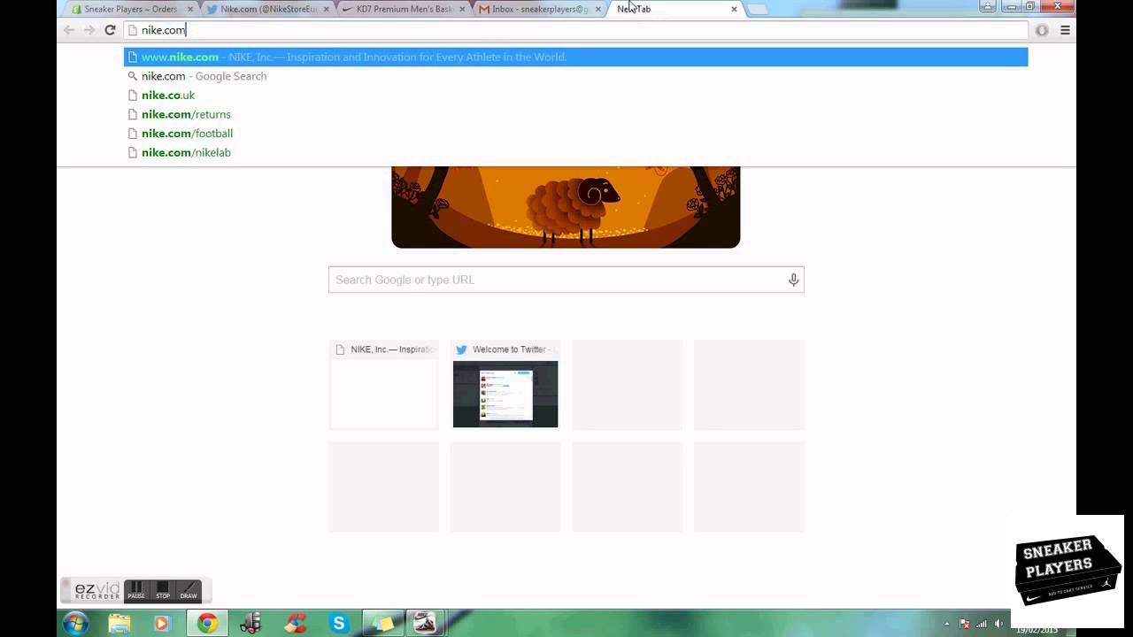Click the microphone voice search icon
This screenshot has width=1133, height=637.
(793, 280)
